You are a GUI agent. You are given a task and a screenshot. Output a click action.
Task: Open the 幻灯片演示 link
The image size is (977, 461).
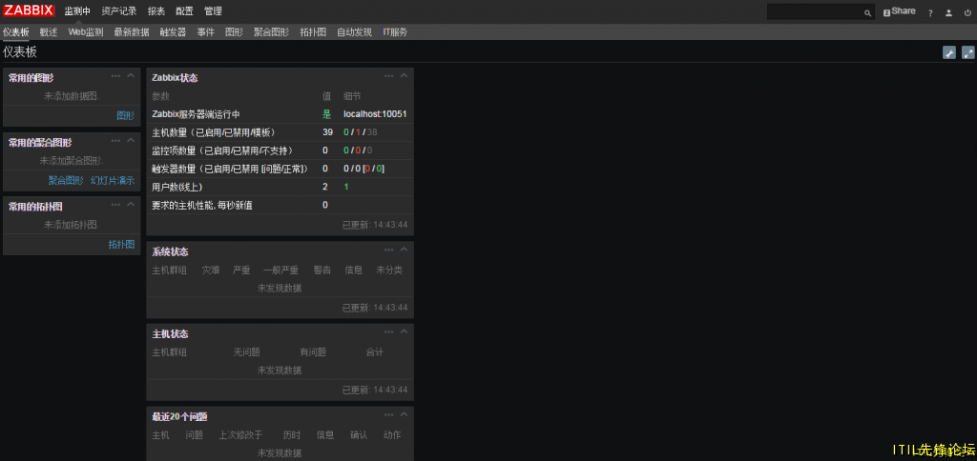113,180
